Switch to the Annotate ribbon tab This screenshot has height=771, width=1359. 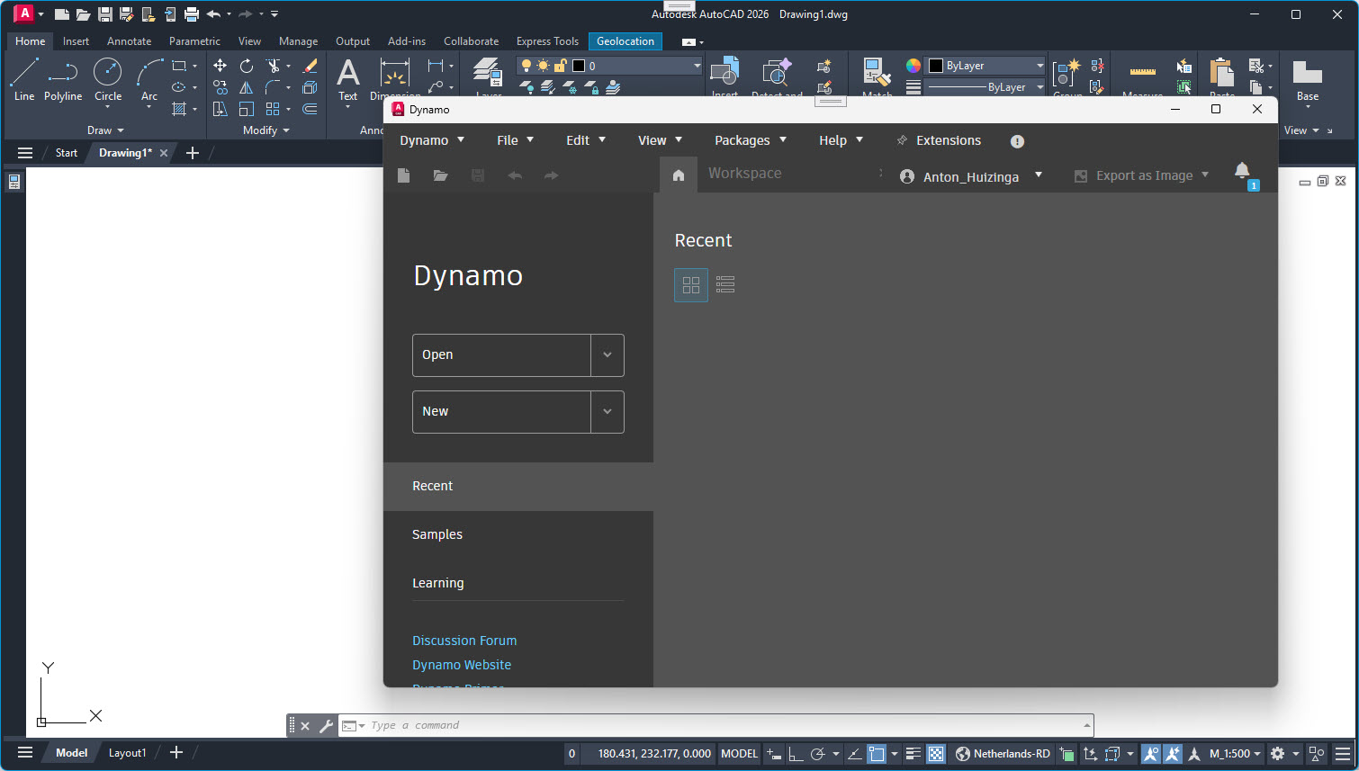[129, 41]
